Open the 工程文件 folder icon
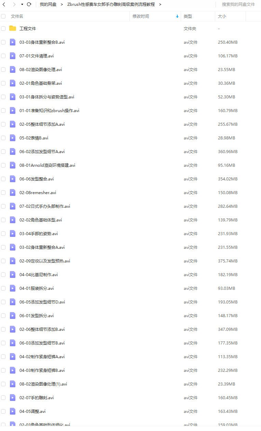Screen dimensions: 261x431 coord(13,28)
